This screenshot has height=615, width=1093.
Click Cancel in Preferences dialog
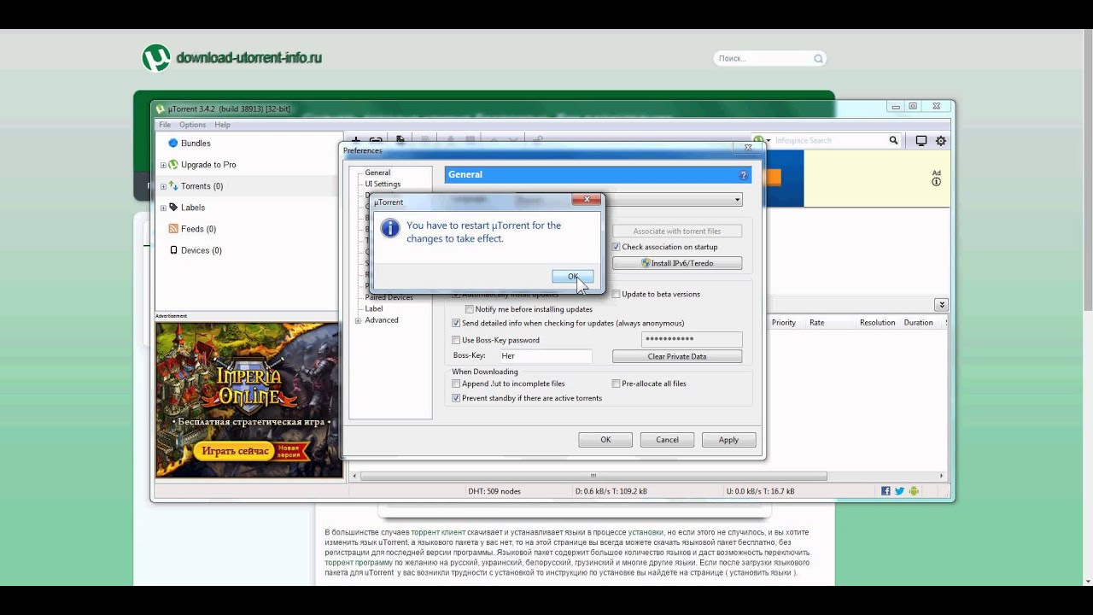[x=667, y=440]
